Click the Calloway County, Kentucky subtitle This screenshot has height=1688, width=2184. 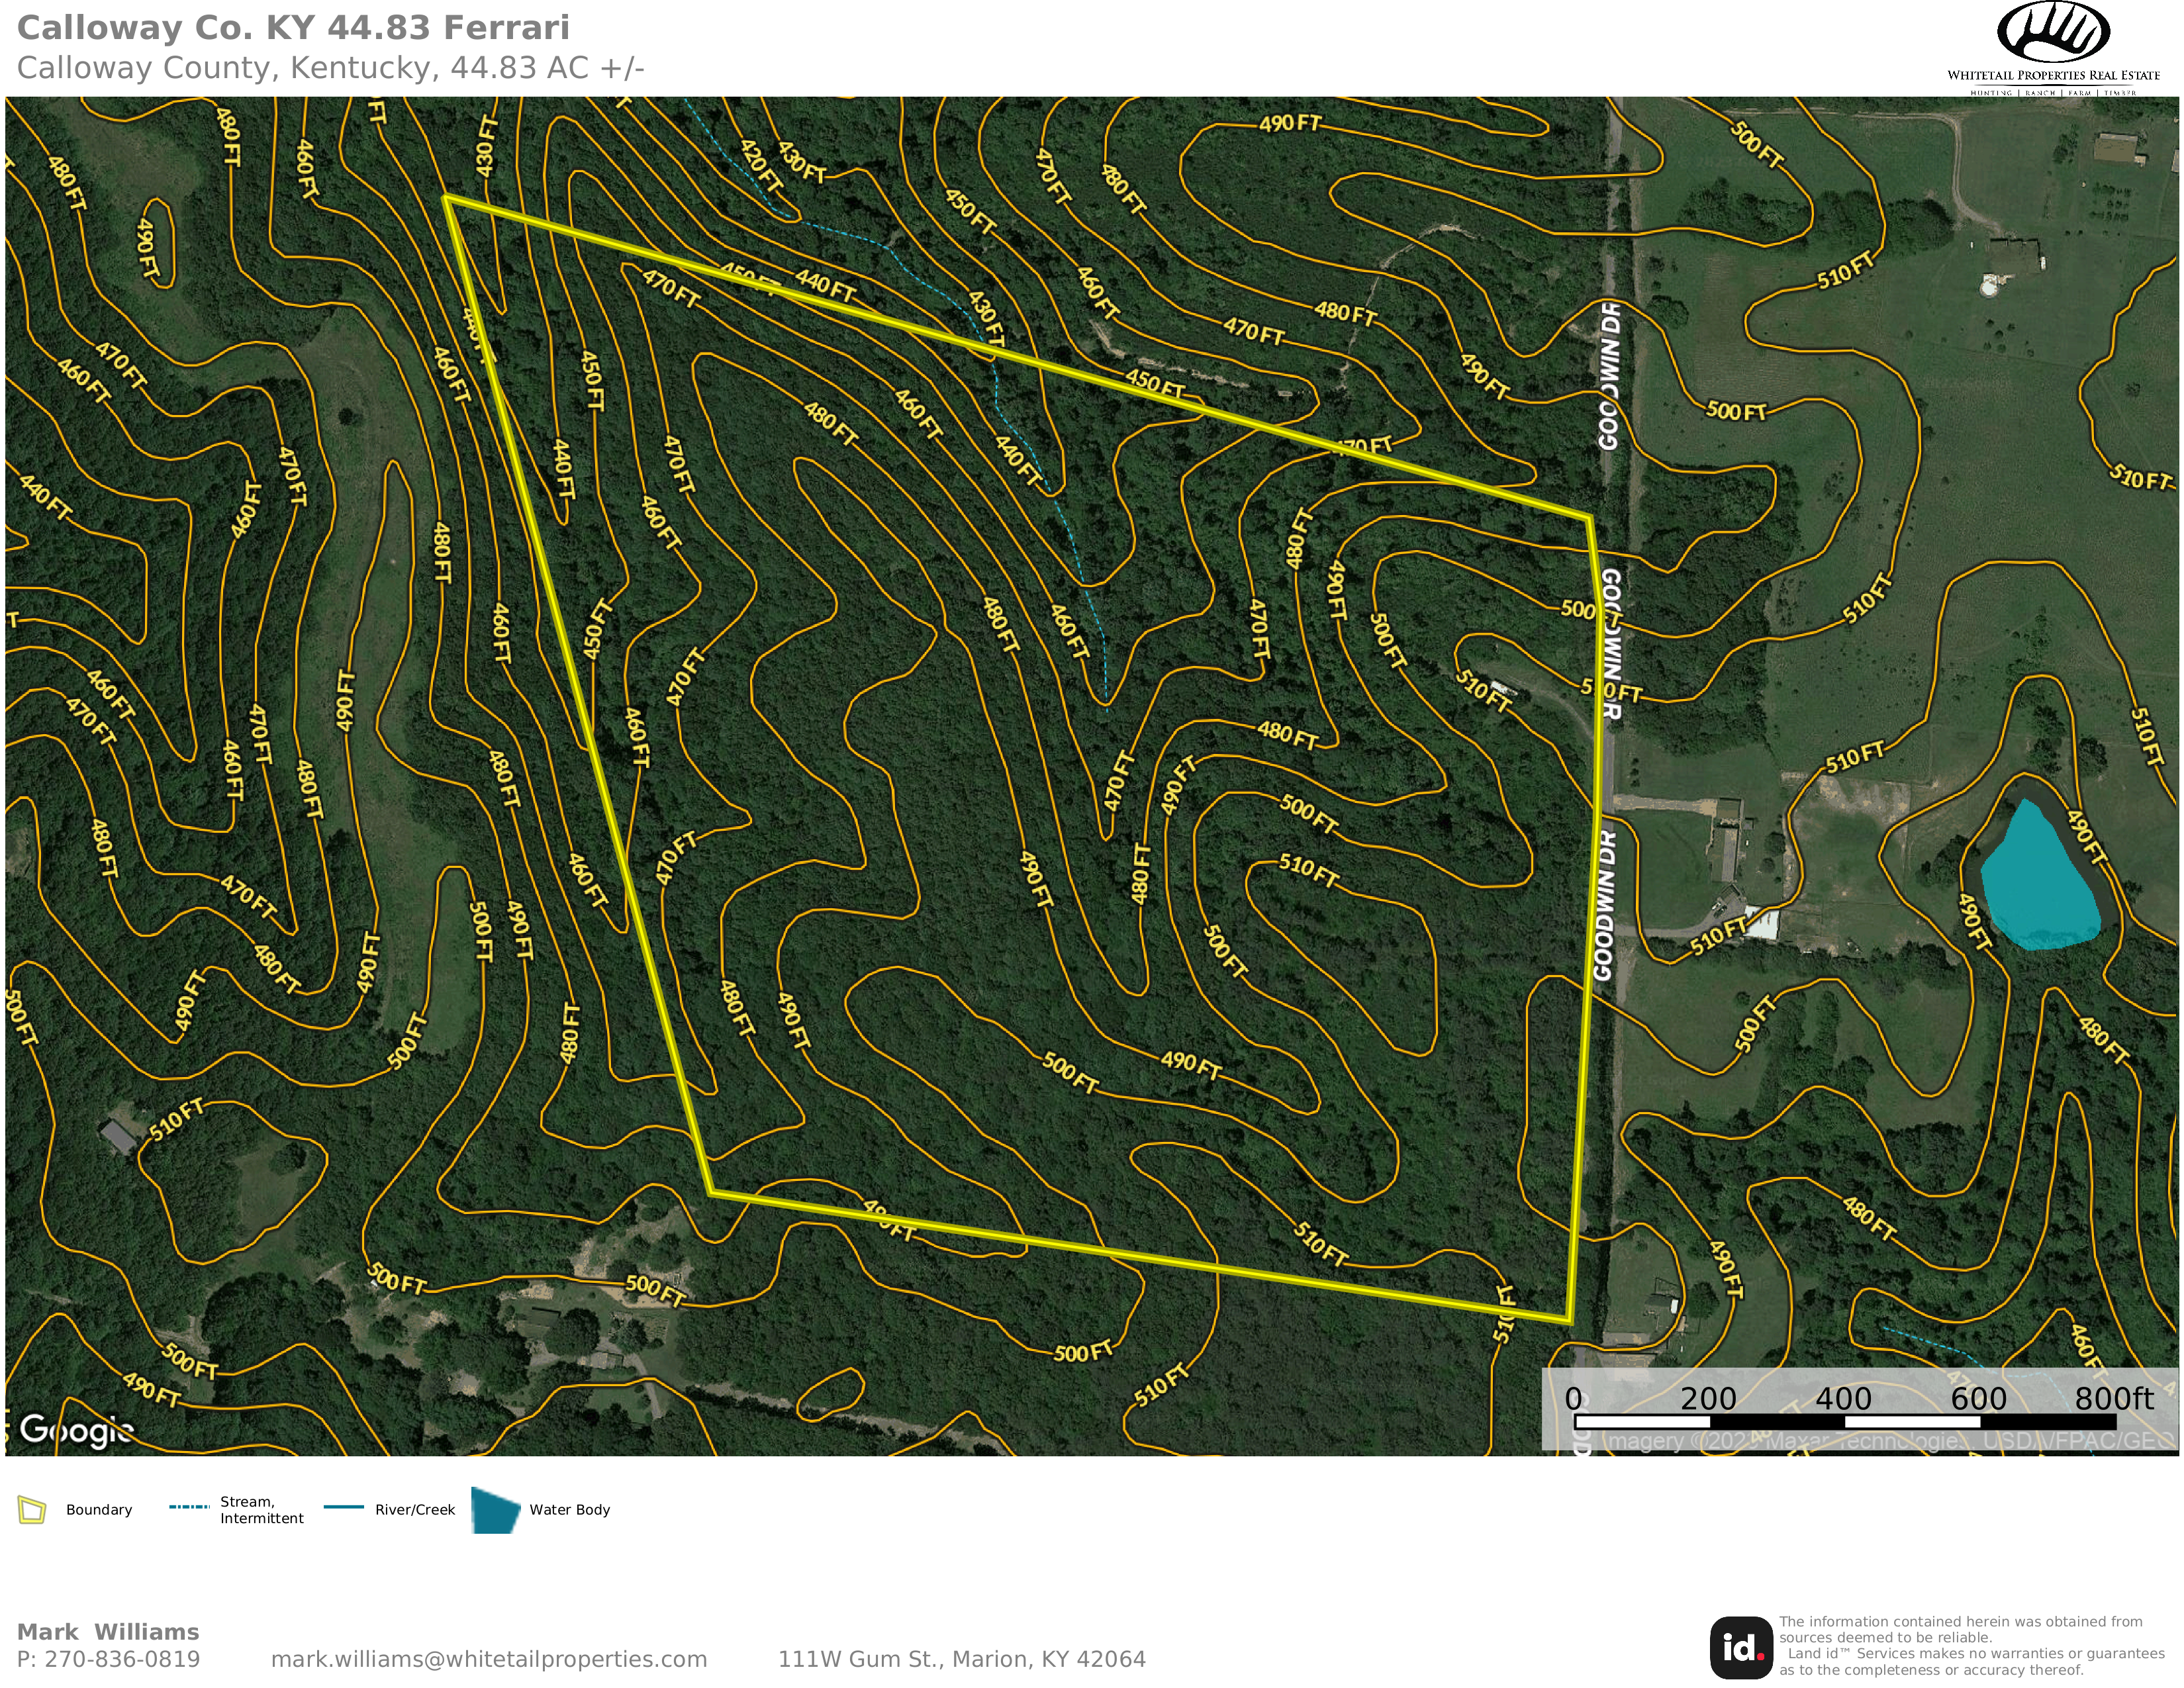coord(330,68)
